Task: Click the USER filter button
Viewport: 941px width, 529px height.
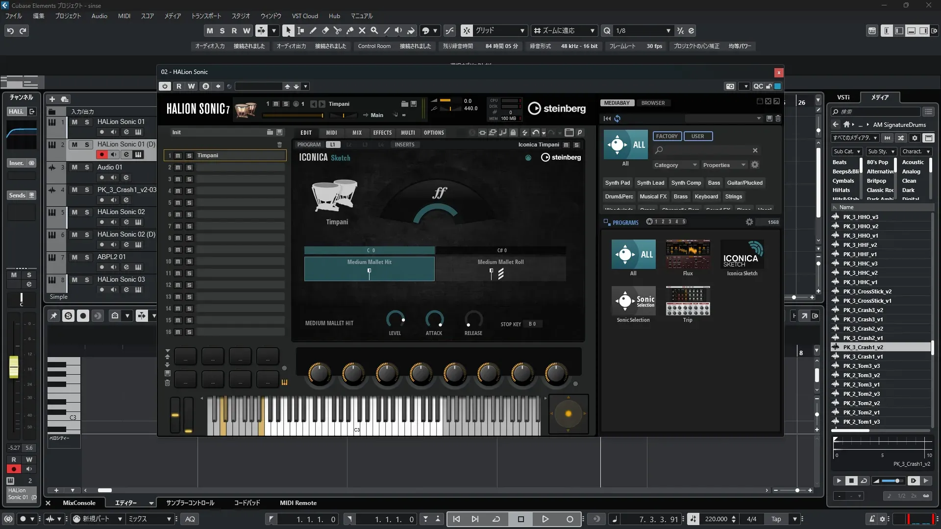Action: pyautogui.click(x=697, y=136)
